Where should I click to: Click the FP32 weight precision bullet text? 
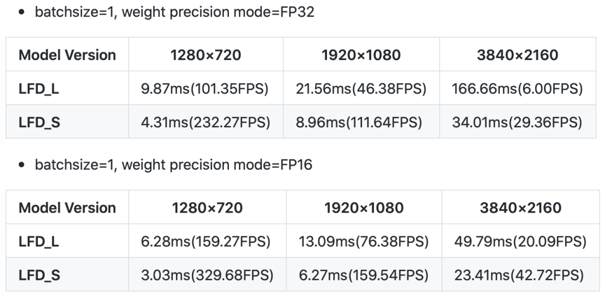175,12
